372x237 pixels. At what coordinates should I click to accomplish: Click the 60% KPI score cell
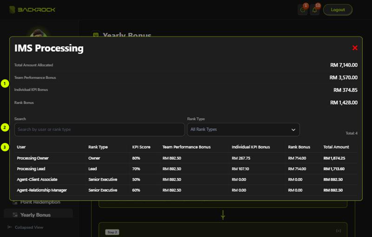[x=136, y=190]
